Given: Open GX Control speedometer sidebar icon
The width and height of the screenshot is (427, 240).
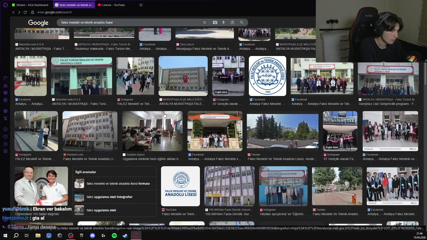Looking at the screenshot, I should tap(5, 78).
